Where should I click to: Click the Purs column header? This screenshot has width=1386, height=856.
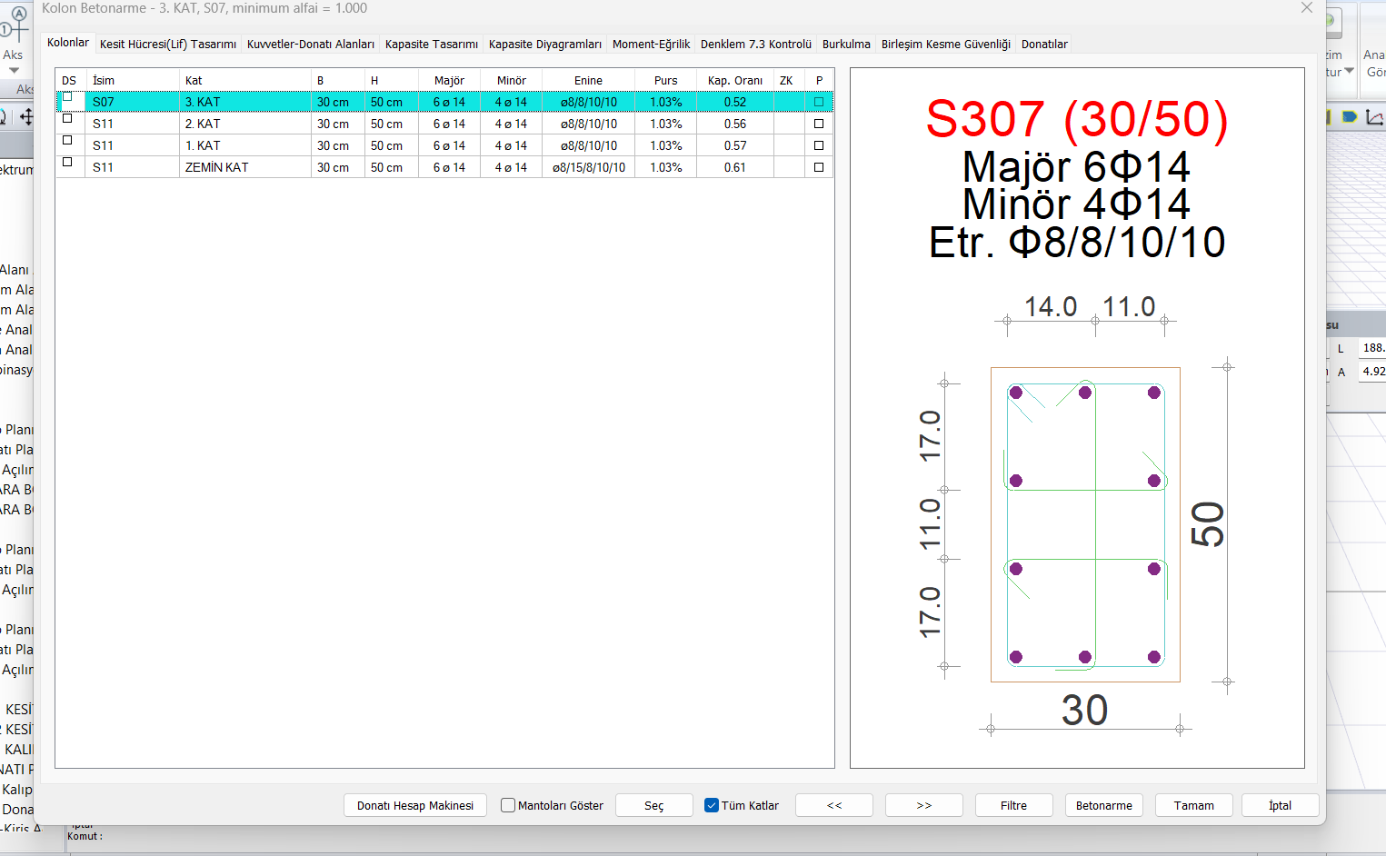coord(665,80)
